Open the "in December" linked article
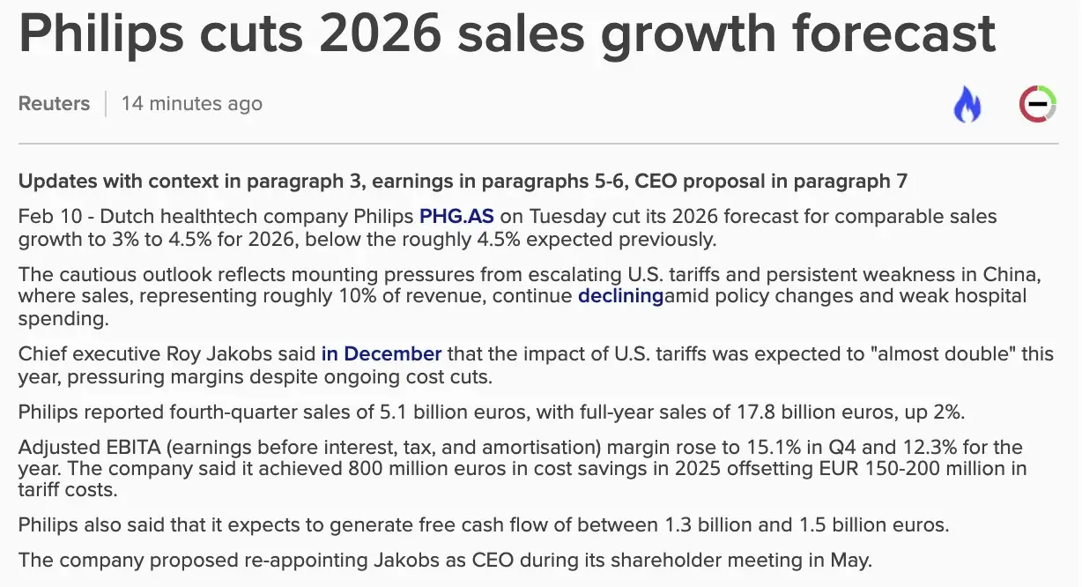 [382, 354]
